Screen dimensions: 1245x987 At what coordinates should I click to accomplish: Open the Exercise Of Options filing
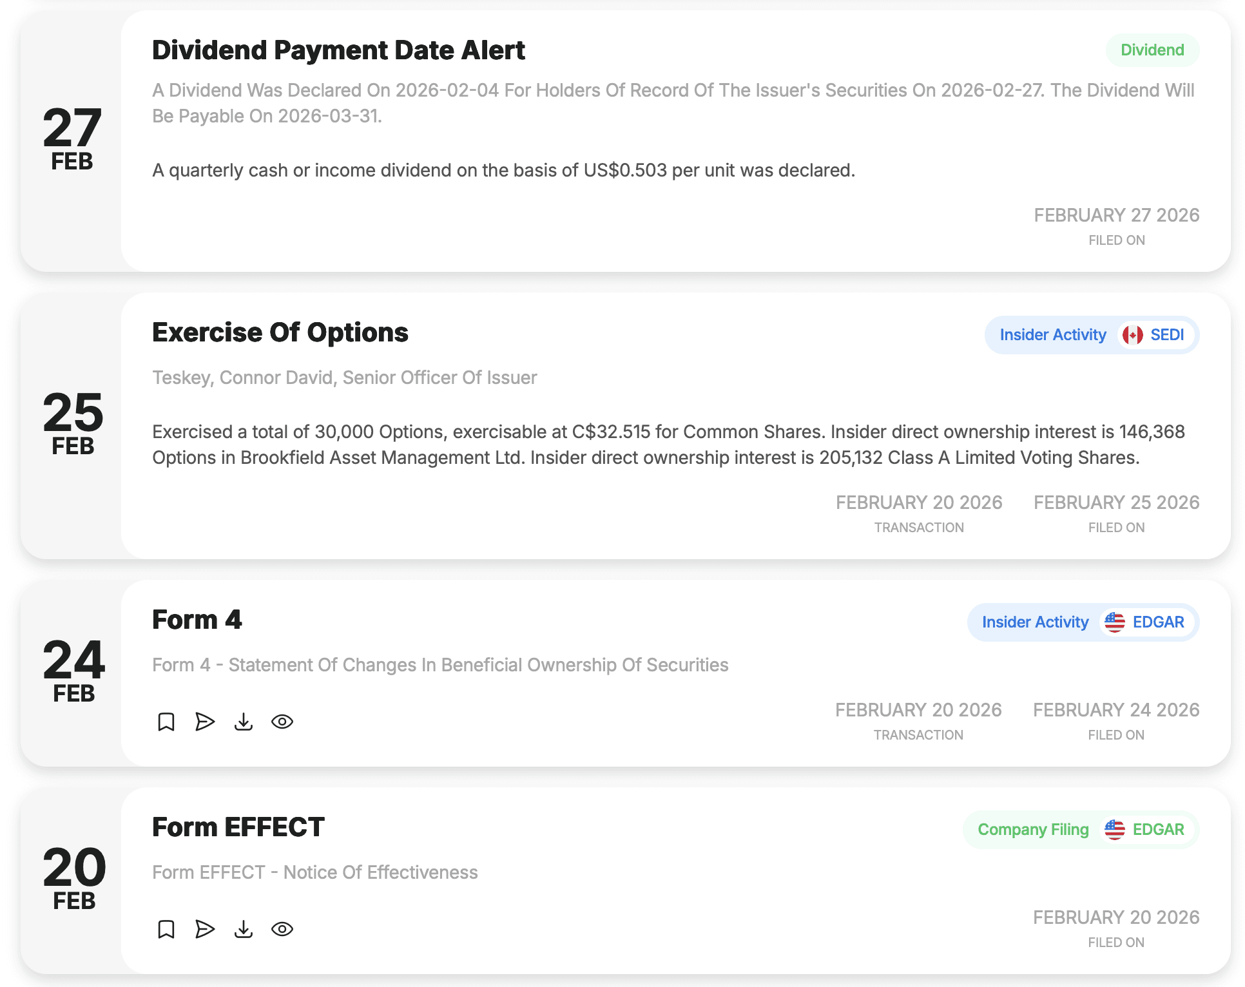(280, 332)
